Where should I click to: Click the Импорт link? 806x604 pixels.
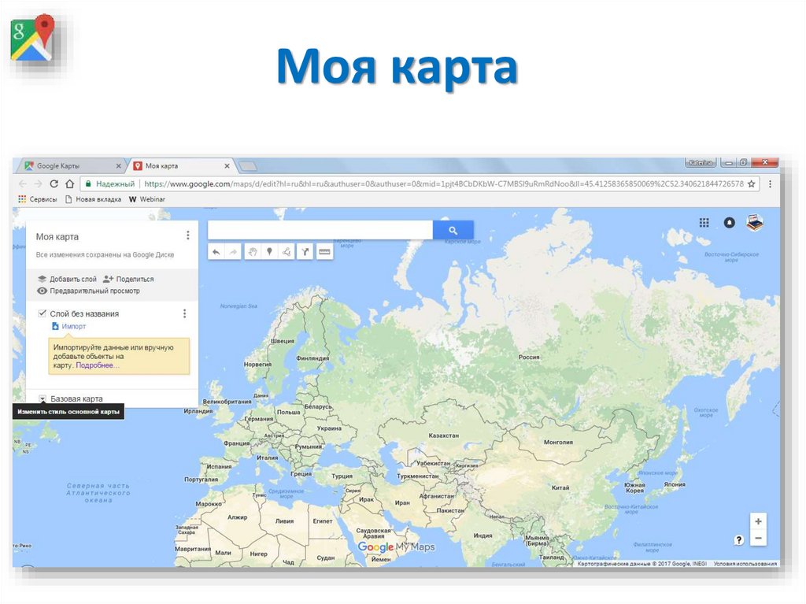tap(69, 326)
